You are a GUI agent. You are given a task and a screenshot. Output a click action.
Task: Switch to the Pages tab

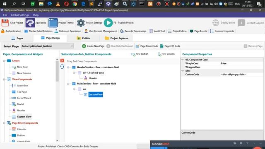(17, 38)
